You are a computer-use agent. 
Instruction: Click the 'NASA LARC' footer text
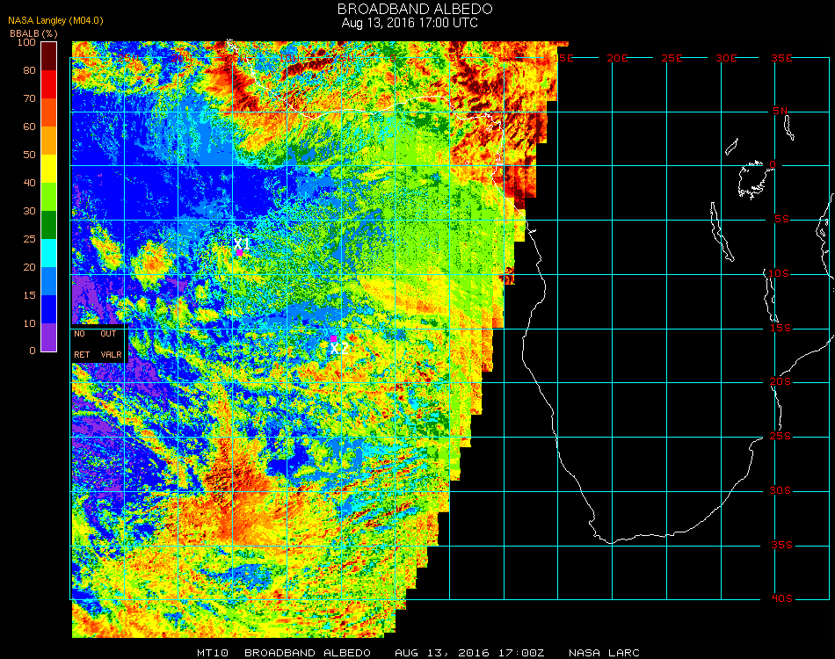pyautogui.click(x=604, y=653)
